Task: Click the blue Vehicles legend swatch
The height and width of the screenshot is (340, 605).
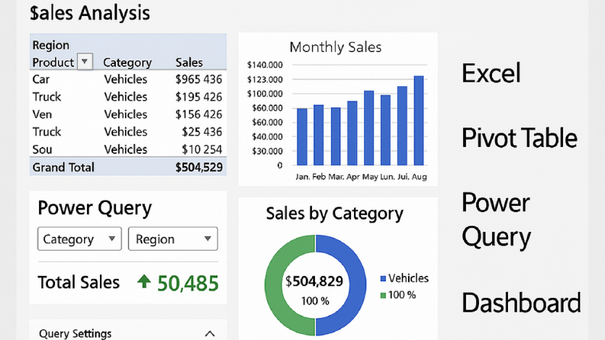Action: coord(383,278)
